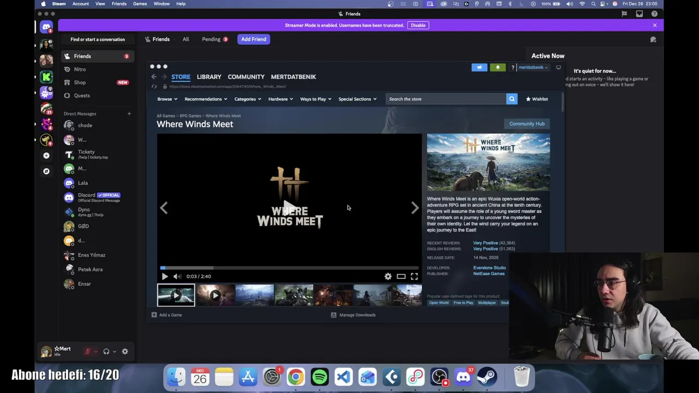Image resolution: width=699 pixels, height=393 pixels.
Task: Expand the Ways to Play menu
Action: [x=316, y=99]
